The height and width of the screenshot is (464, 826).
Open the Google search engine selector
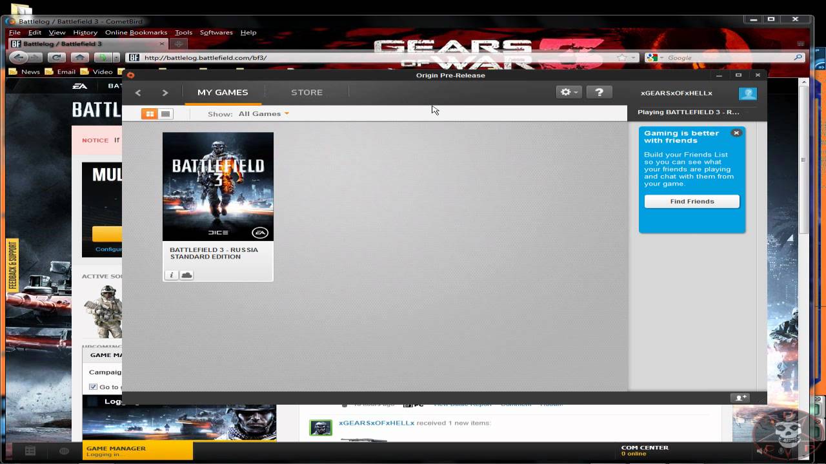click(654, 57)
